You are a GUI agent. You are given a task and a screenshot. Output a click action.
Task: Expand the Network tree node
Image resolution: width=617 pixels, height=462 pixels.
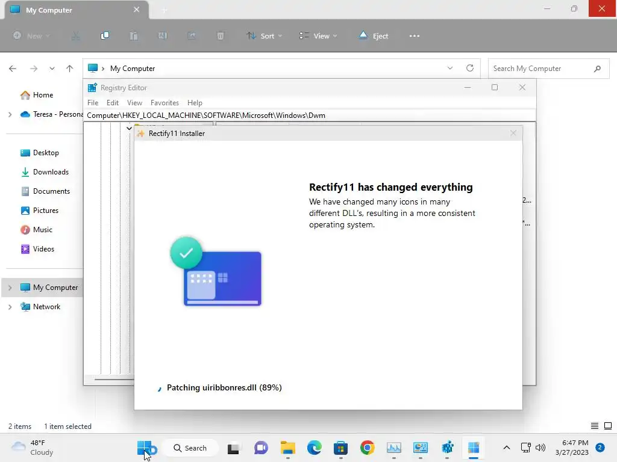click(x=10, y=307)
